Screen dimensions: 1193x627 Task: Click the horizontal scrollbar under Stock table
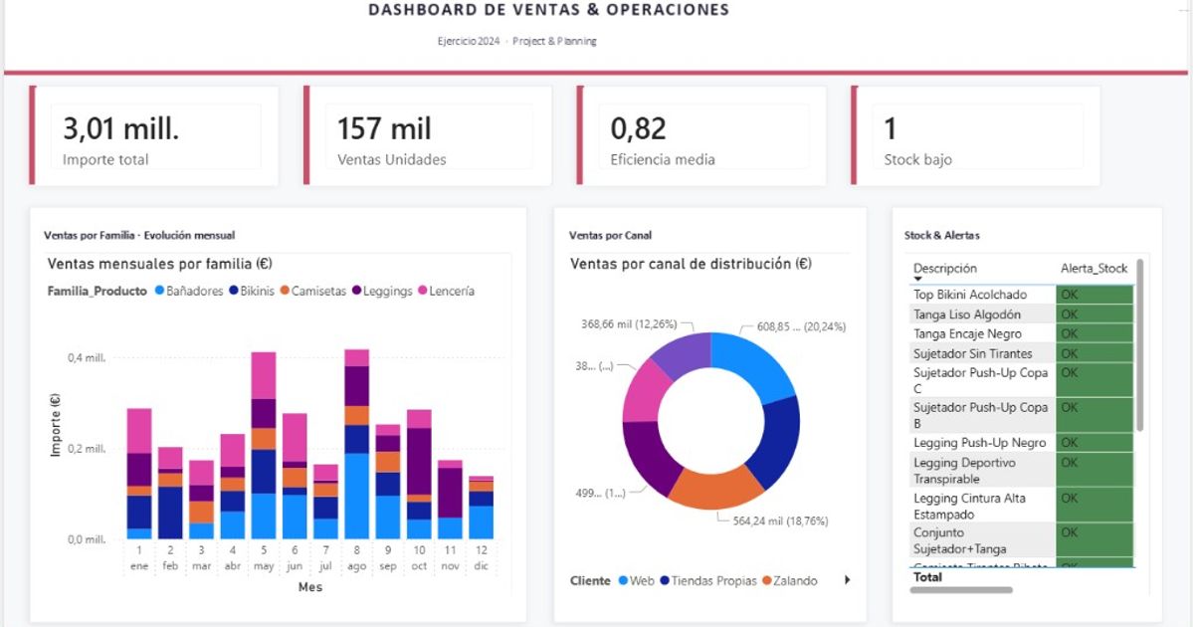[961, 590]
